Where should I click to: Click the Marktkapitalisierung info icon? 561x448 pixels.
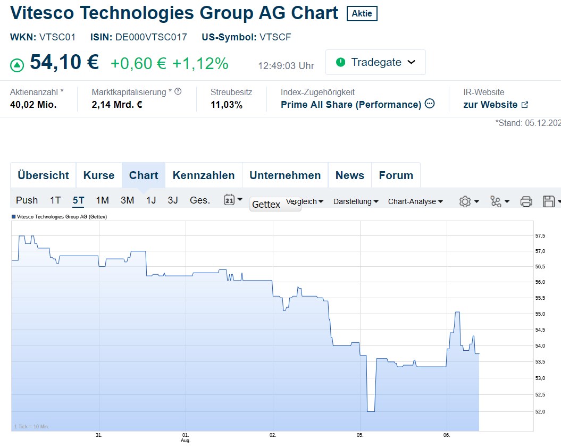click(178, 91)
